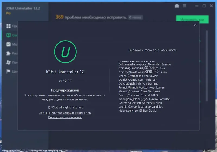Viewport: 217px width, 152px height.
Task: Select Georgian translator Nacho Lomidze row
Action: click(x=144, y=99)
